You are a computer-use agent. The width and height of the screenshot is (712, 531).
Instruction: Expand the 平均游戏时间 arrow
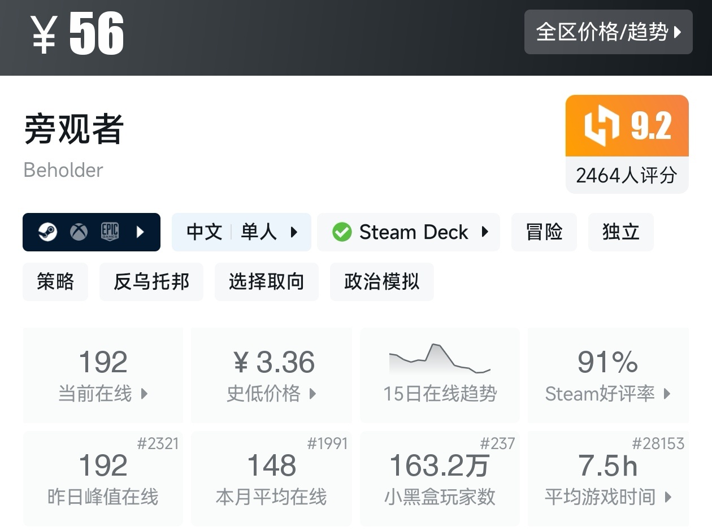(668, 497)
